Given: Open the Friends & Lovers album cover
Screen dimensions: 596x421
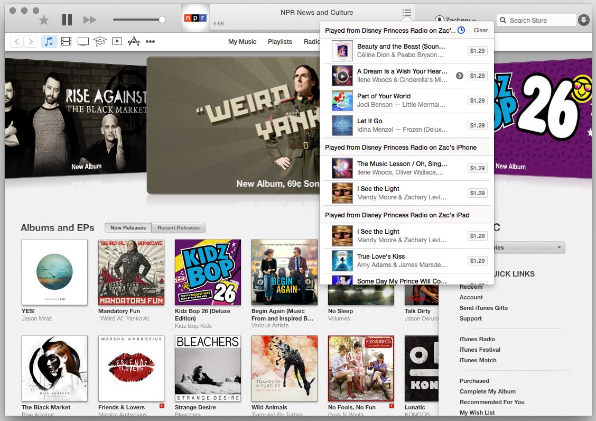Looking at the screenshot, I should [x=131, y=369].
